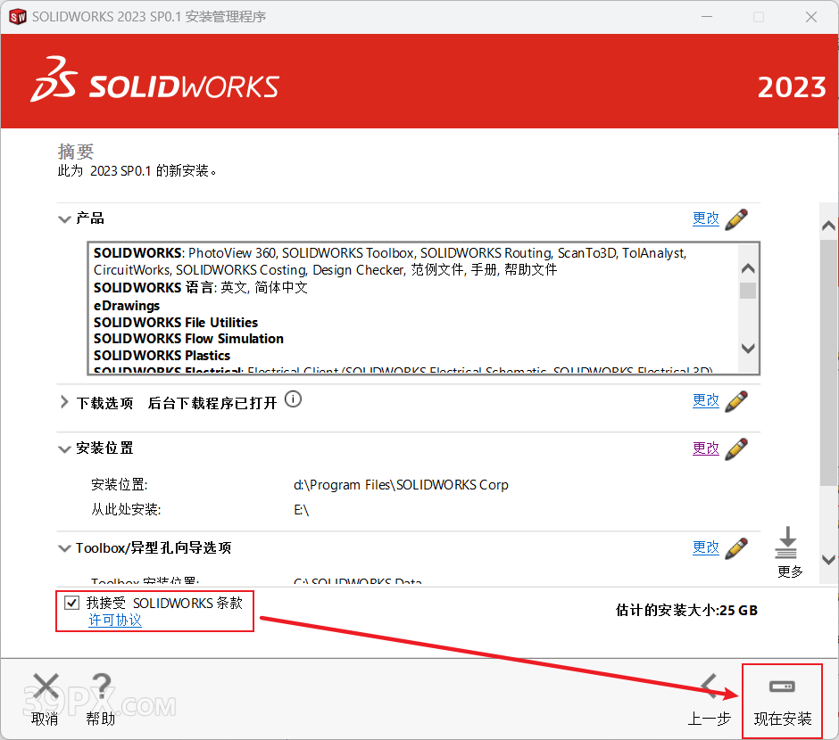Viewport: 839px width, 740px height.
Task: Click the pencil icon beside Toolbox/异型孔向导选项
Action: 736,547
